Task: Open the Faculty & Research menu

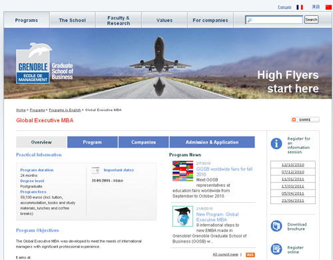Action: 119,20
